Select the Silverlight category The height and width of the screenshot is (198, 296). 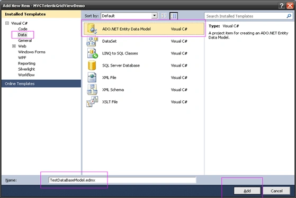[26, 69]
